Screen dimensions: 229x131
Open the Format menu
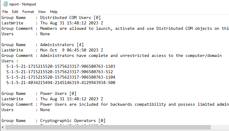pyautogui.click(x=28, y=12)
